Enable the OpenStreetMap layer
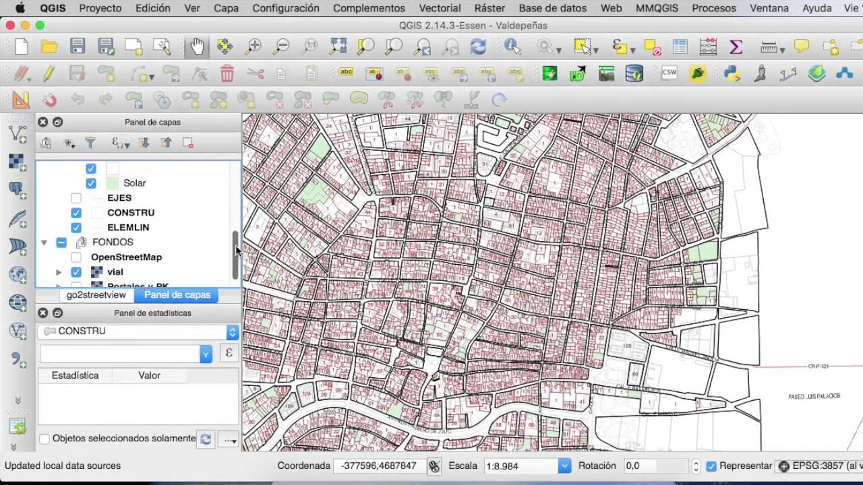Screen dimensions: 863x485 (76, 257)
